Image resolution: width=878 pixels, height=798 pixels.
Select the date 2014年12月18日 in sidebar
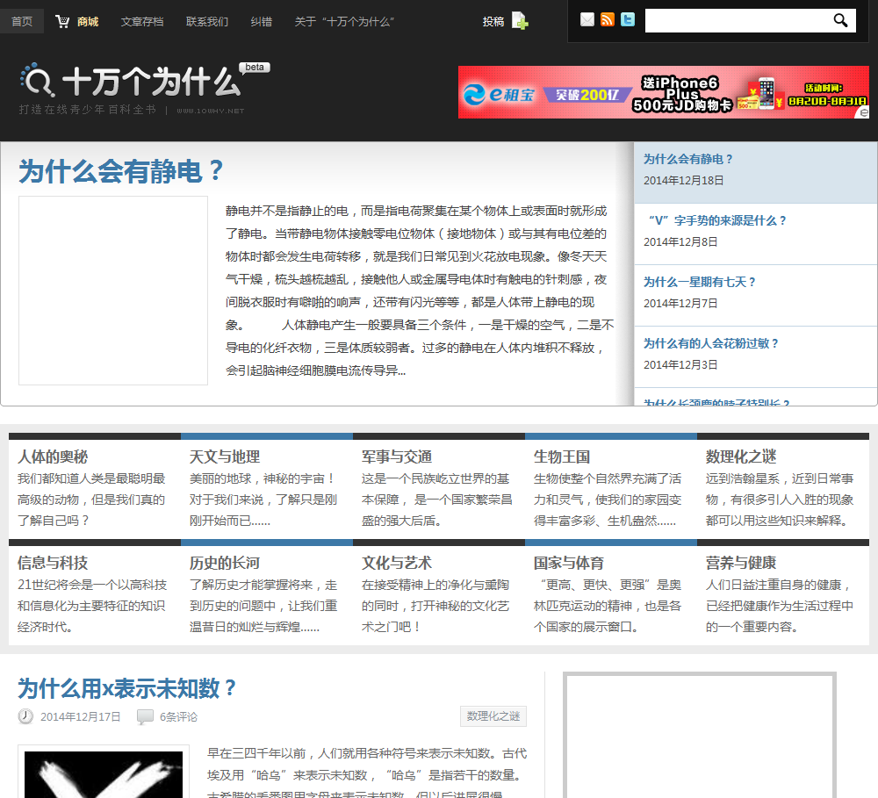[683, 180]
